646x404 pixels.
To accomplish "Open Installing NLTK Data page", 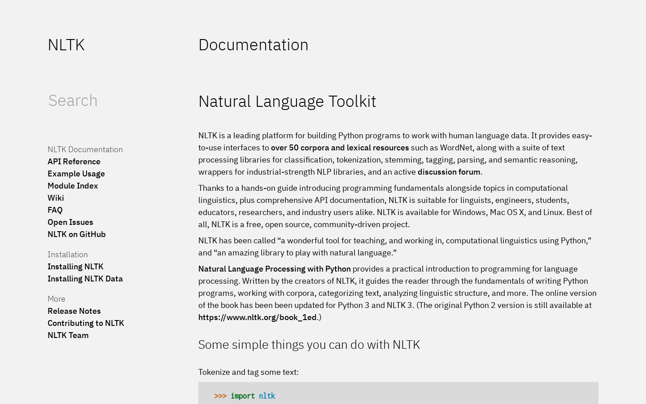I will click(x=85, y=279).
